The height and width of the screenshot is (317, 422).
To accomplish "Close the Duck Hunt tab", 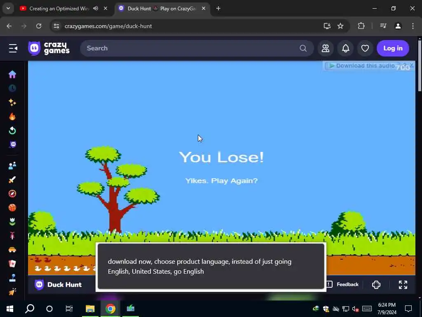I will point(204,8).
